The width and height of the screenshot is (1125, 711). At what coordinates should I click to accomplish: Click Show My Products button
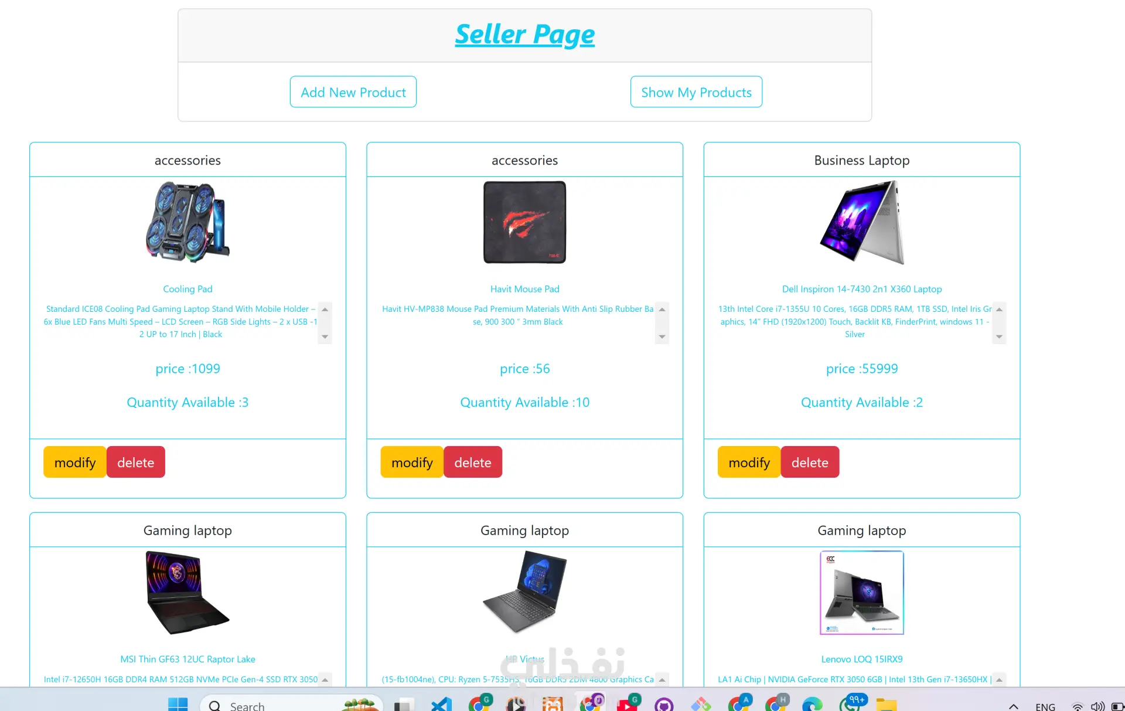(x=696, y=92)
